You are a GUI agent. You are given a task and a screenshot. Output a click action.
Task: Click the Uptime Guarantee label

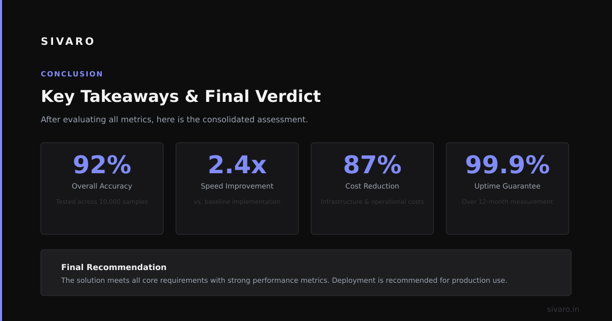pyautogui.click(x=507, y=186)
